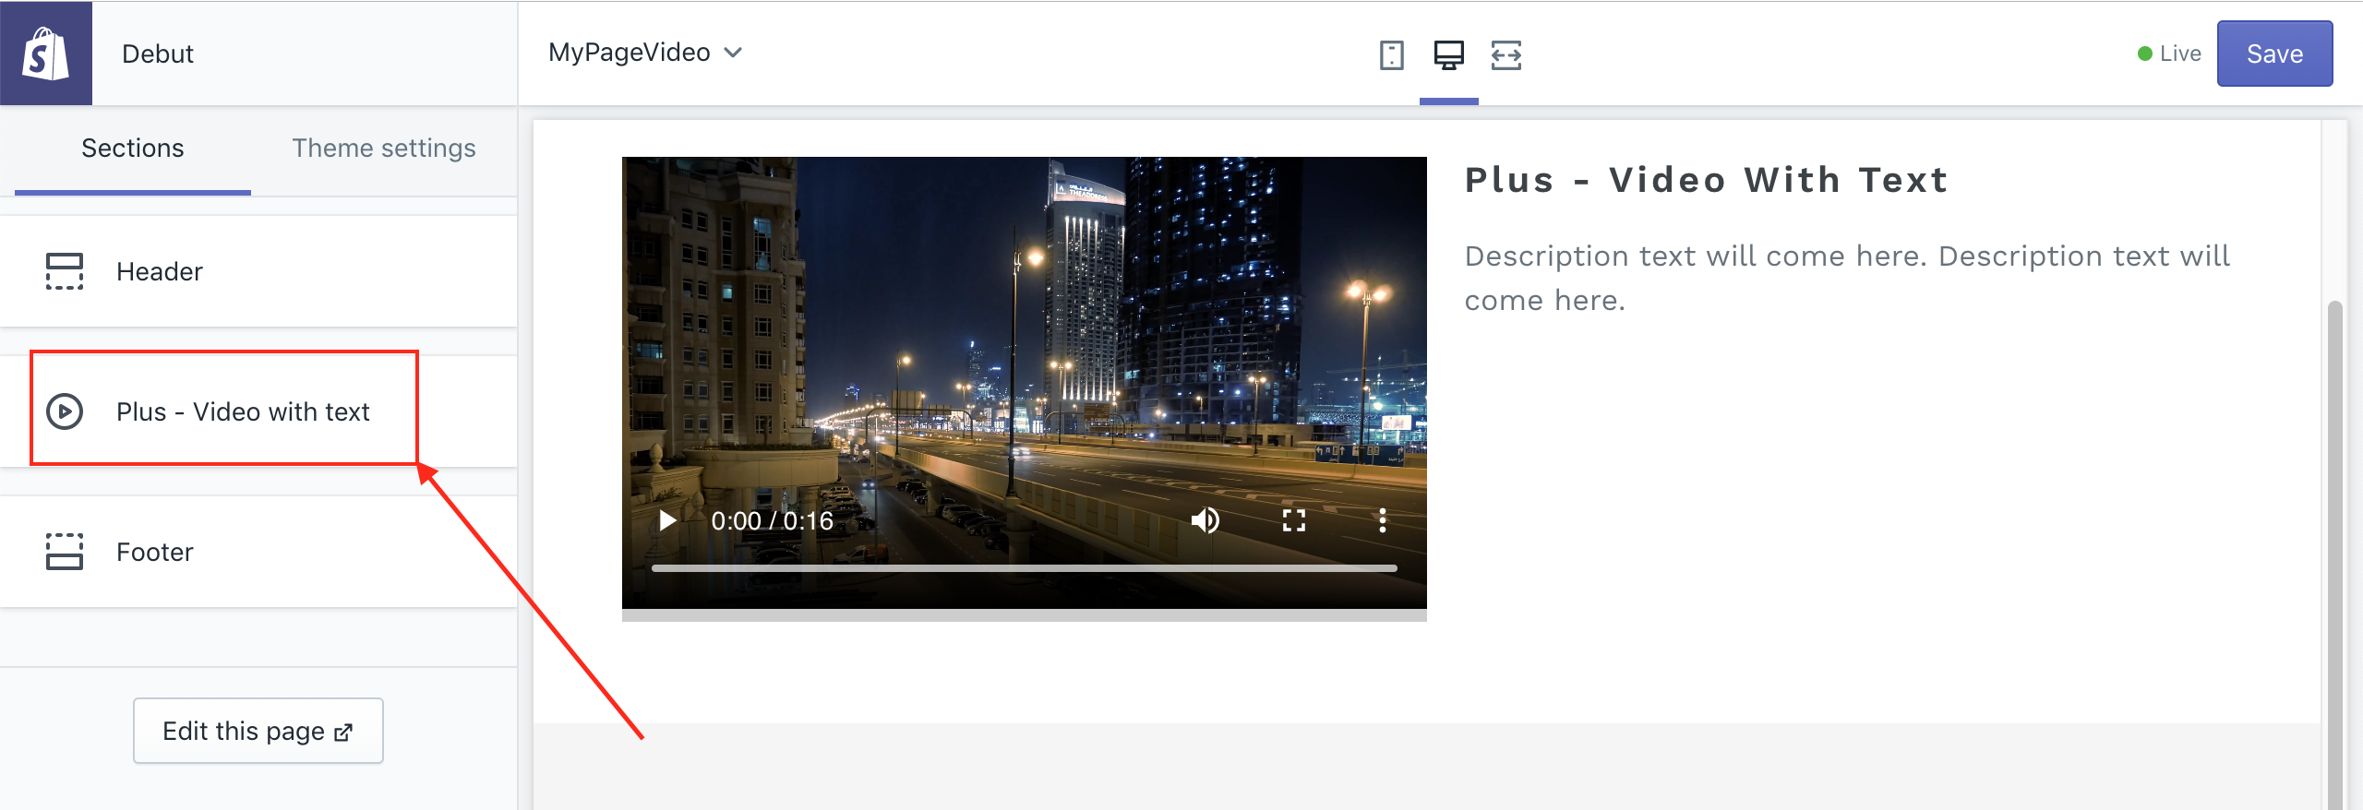Play the video
2363x810 pixels.
667,521
